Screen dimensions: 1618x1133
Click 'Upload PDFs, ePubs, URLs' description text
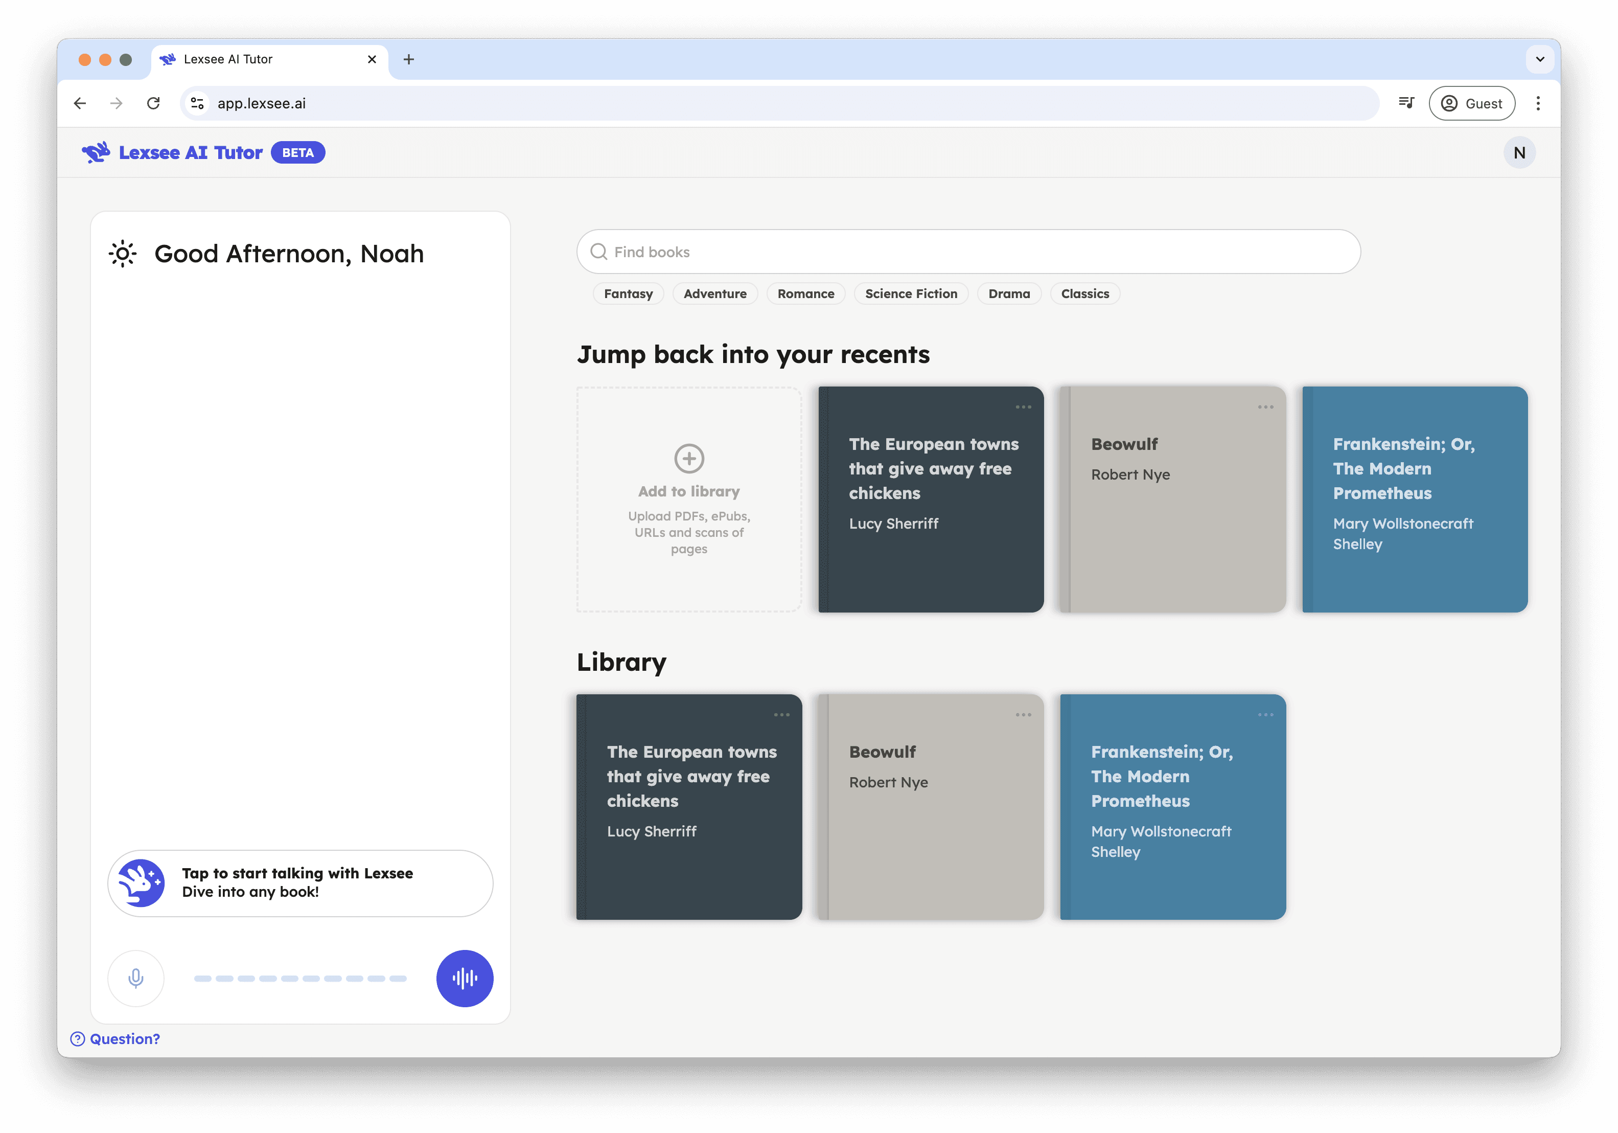[x=688, y=532]
